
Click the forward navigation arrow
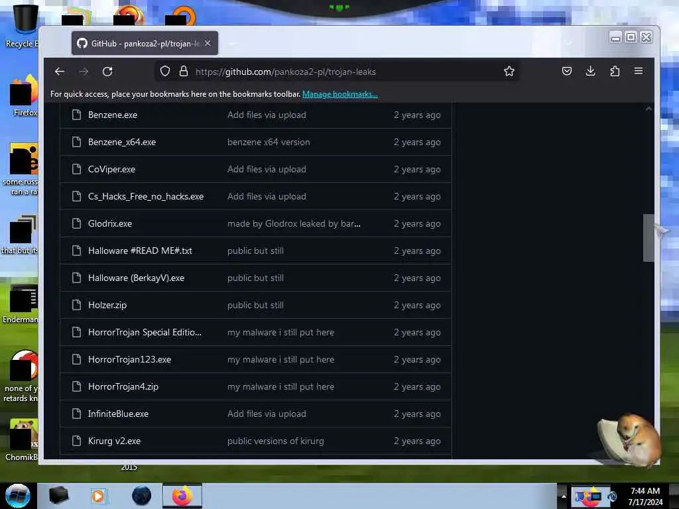[84, 72]
